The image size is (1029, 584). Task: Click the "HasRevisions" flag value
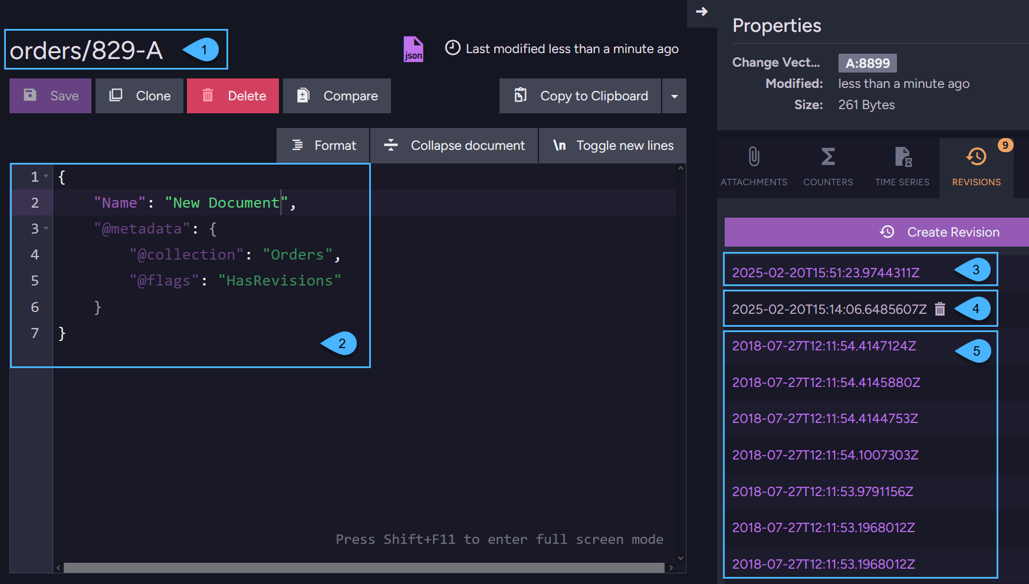(280, 281)
